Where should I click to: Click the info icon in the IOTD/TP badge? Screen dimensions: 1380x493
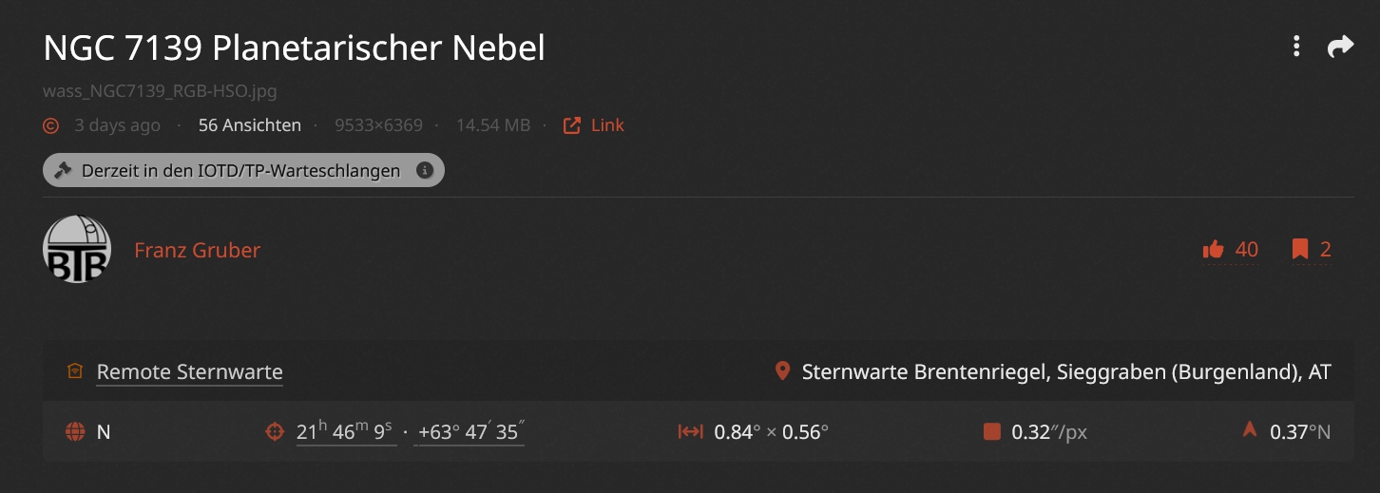coord(425,171)
